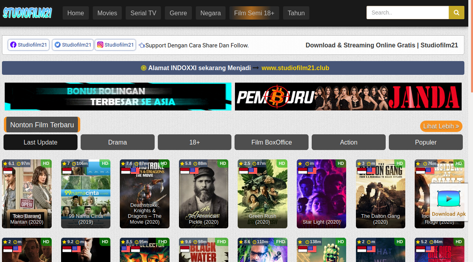Open the second-row poster rated 9.2
The image size is (473, 262).
(x=86, y=250)
